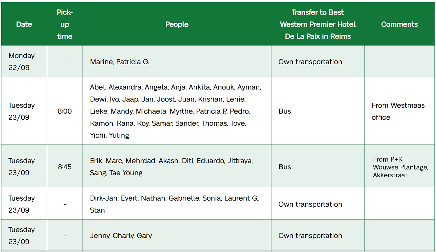The image size is (436, 252).
Task: Select the "From P+R Wouwse Plantage" comment
Action: point(400,167)
